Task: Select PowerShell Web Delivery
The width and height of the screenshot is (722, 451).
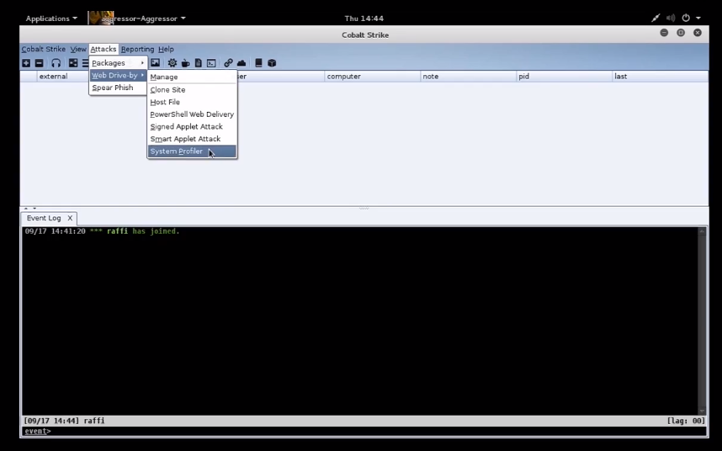Action: point(192,114)
